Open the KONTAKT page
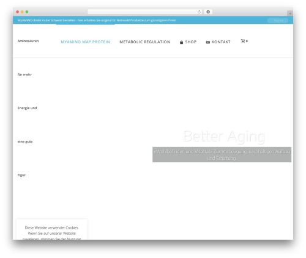 (221, 42)
